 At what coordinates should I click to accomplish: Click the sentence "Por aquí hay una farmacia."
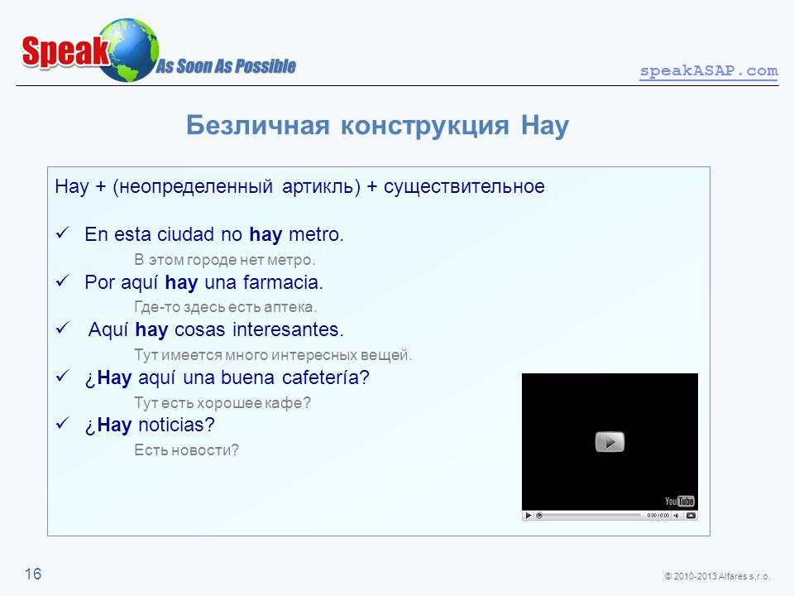point(203,282)
